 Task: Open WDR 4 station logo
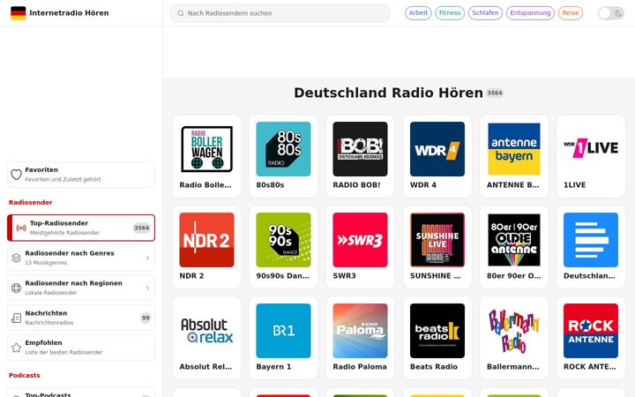click(437, 149)
